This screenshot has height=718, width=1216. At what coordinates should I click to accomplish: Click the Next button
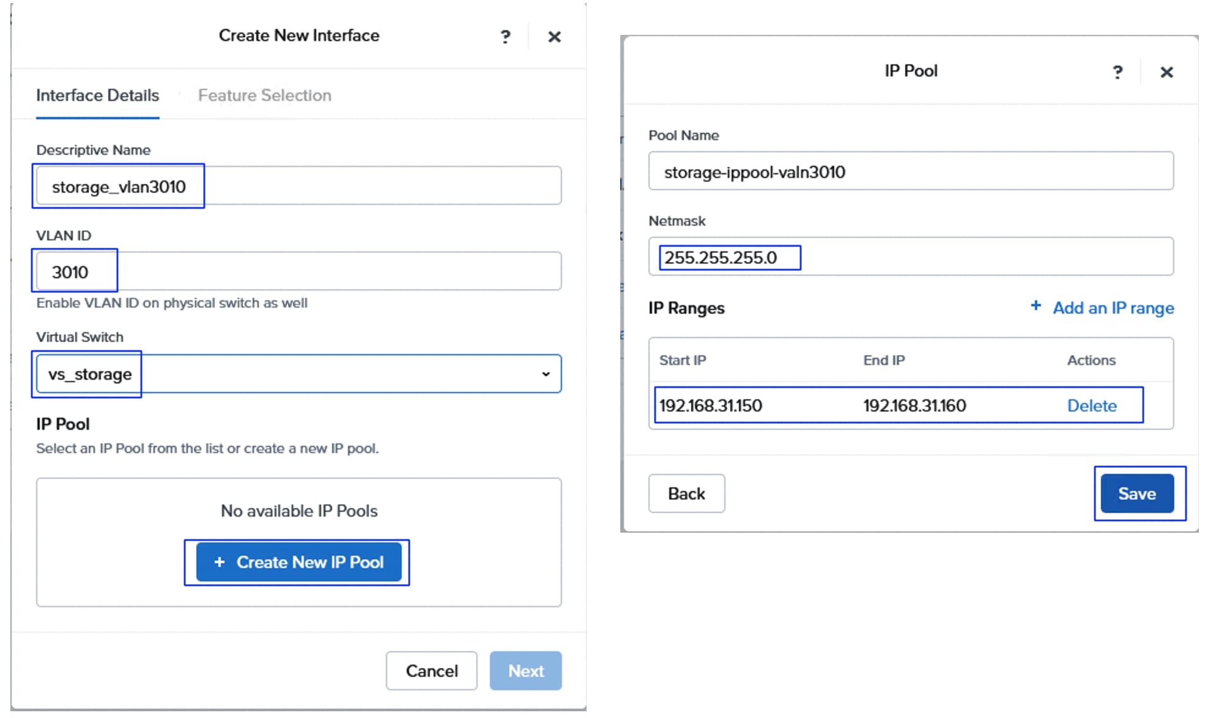(525, 671)
